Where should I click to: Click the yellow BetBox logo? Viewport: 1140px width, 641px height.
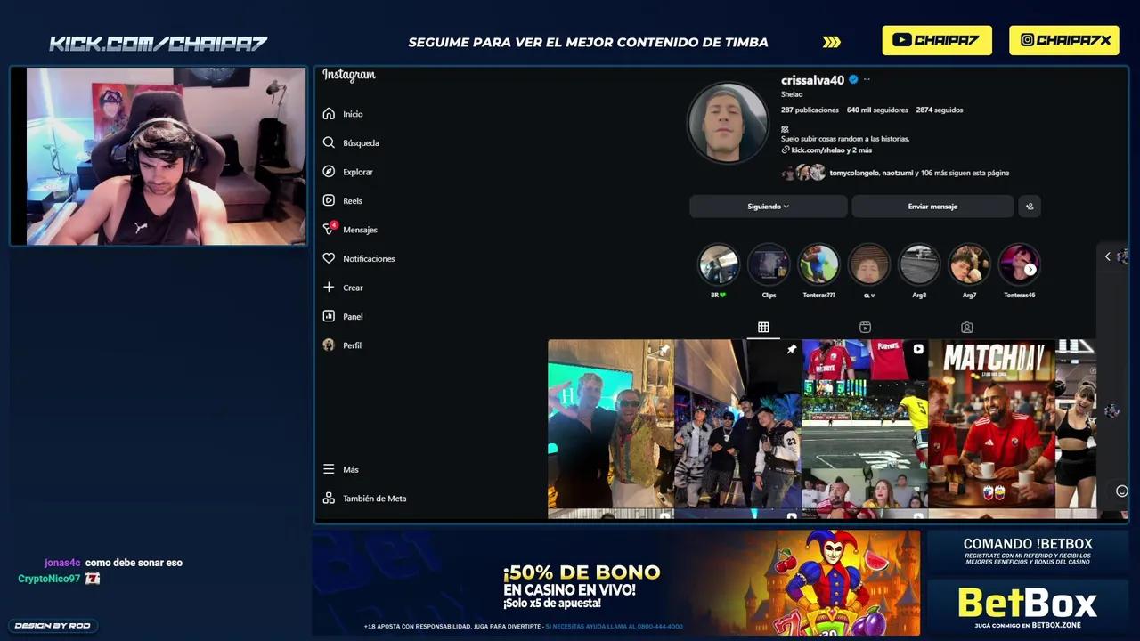click(1028, 604)
